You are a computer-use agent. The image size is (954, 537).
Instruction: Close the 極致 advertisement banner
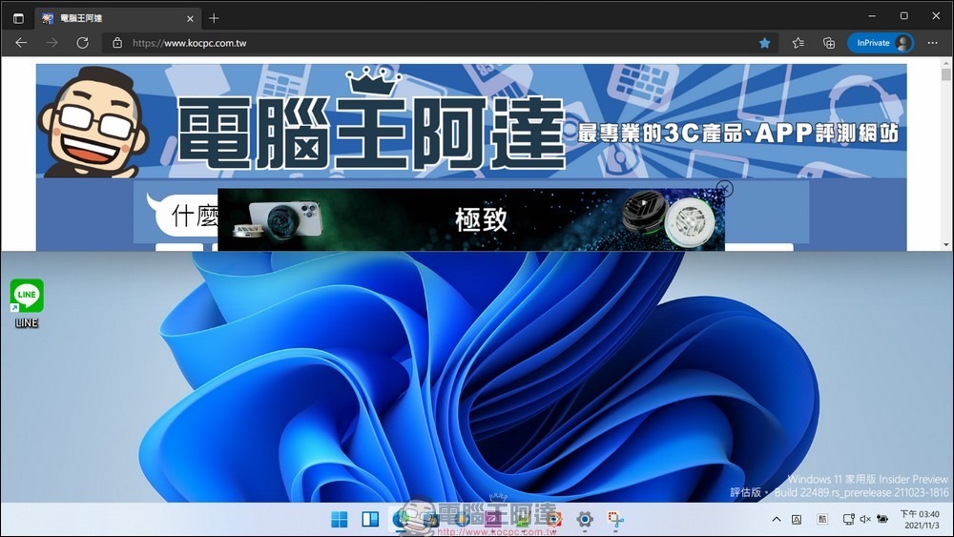[x=724, y=189]
